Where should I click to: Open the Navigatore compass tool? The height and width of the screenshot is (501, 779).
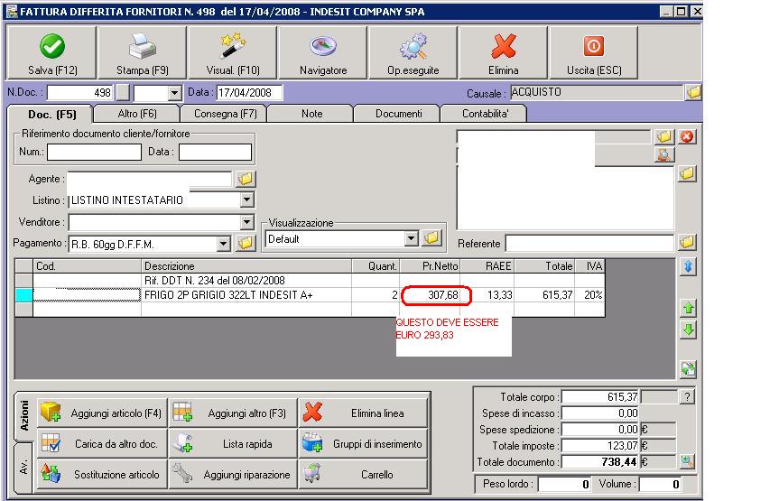tap(323, 52)
